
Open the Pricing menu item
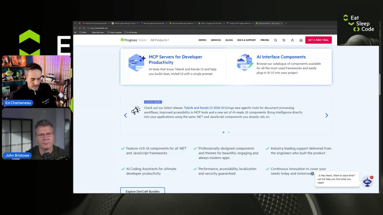point(265,40)
